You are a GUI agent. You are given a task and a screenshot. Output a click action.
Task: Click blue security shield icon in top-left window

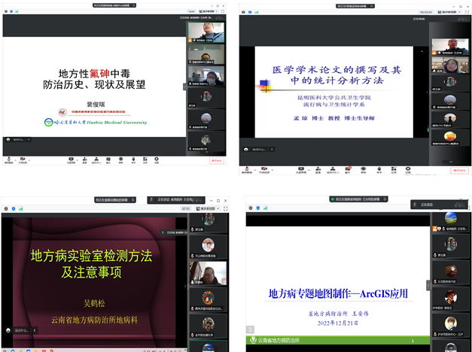tap(11, 11)
